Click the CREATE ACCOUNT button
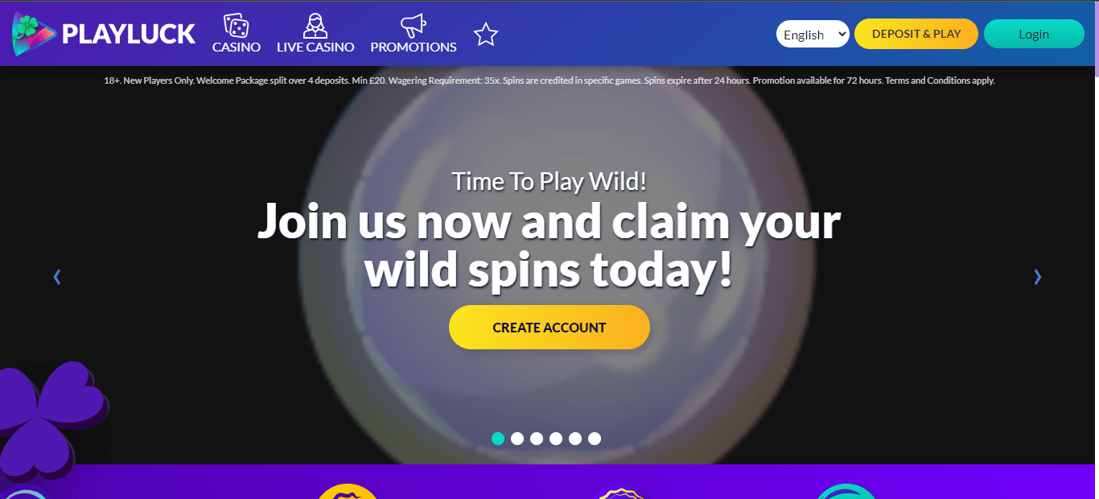The image size is (1099, 499). pos(549,328)
